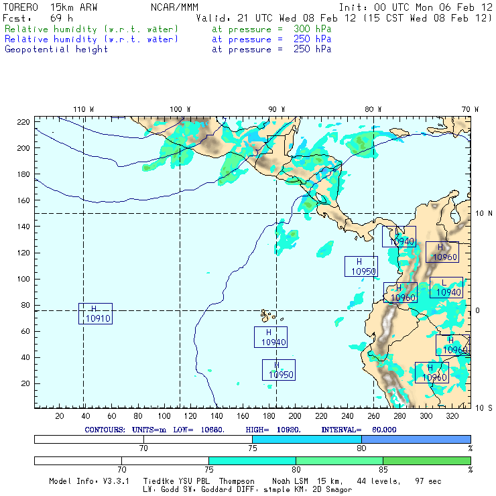Click the 'Geopotential height' legend label
The height and width of the screenshot is (496, 496).
click(56, 49)
